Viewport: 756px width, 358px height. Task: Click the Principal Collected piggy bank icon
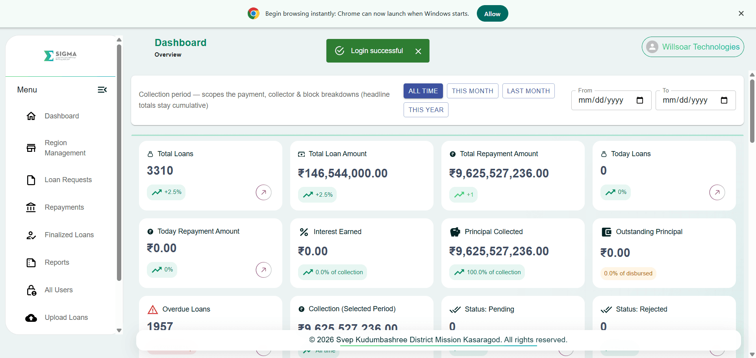tap(455, 232)
